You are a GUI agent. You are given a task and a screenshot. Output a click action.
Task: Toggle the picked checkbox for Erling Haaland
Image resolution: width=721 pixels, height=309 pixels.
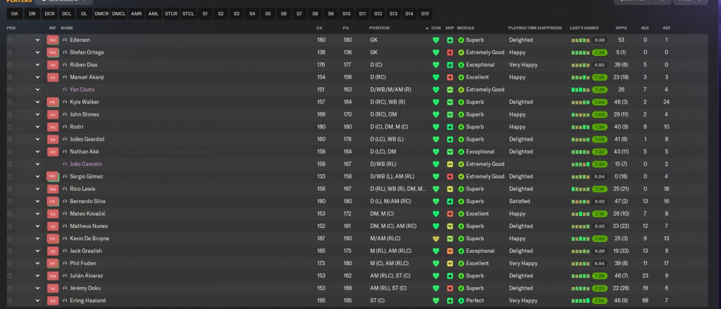(x=10, y=301)
